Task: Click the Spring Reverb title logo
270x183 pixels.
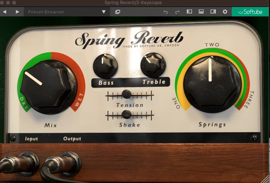Action: (x=129, y=40)
